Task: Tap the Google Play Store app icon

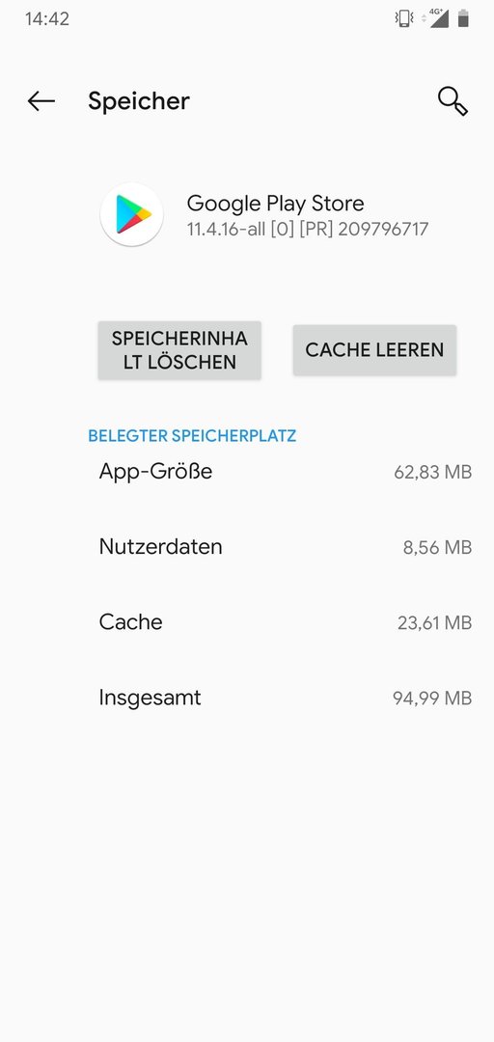Action: pos(131,214)
